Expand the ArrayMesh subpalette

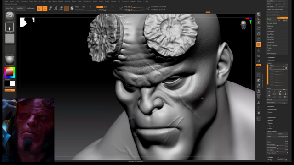pos(271,57)
